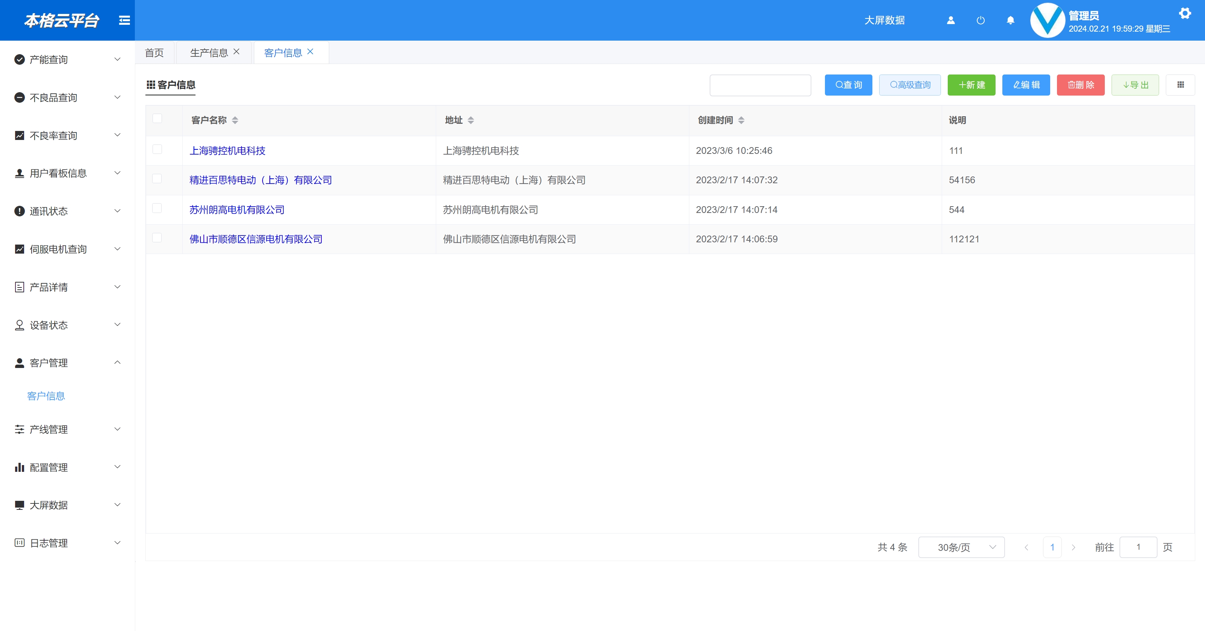Toggle the select-all checkbox in table header
Image resolution: width=1205 pixels, height=631 pixels.
click(x=157, y=118)
